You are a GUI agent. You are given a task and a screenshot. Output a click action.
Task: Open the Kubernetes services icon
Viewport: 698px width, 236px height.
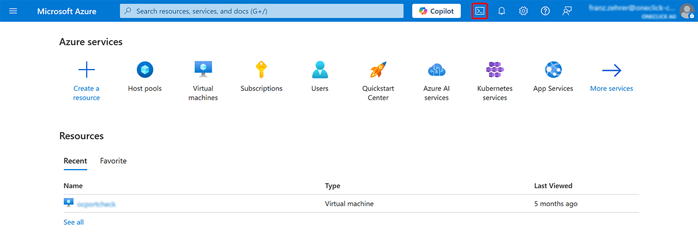coord(495,70)
